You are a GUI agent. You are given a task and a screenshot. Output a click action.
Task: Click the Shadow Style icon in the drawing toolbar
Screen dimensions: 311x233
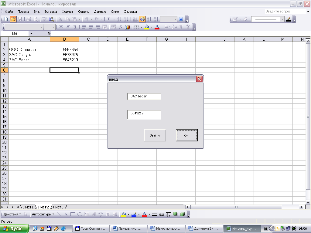tap(175, 214)
